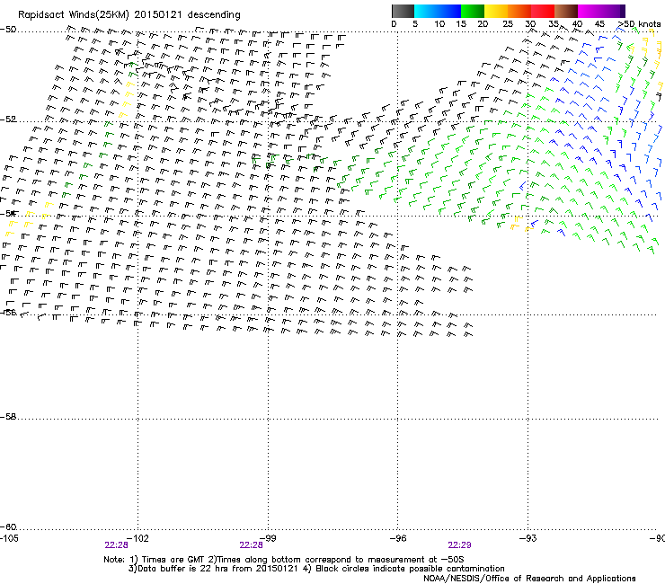Click the -52 latitude axis label

pos(8,119)
